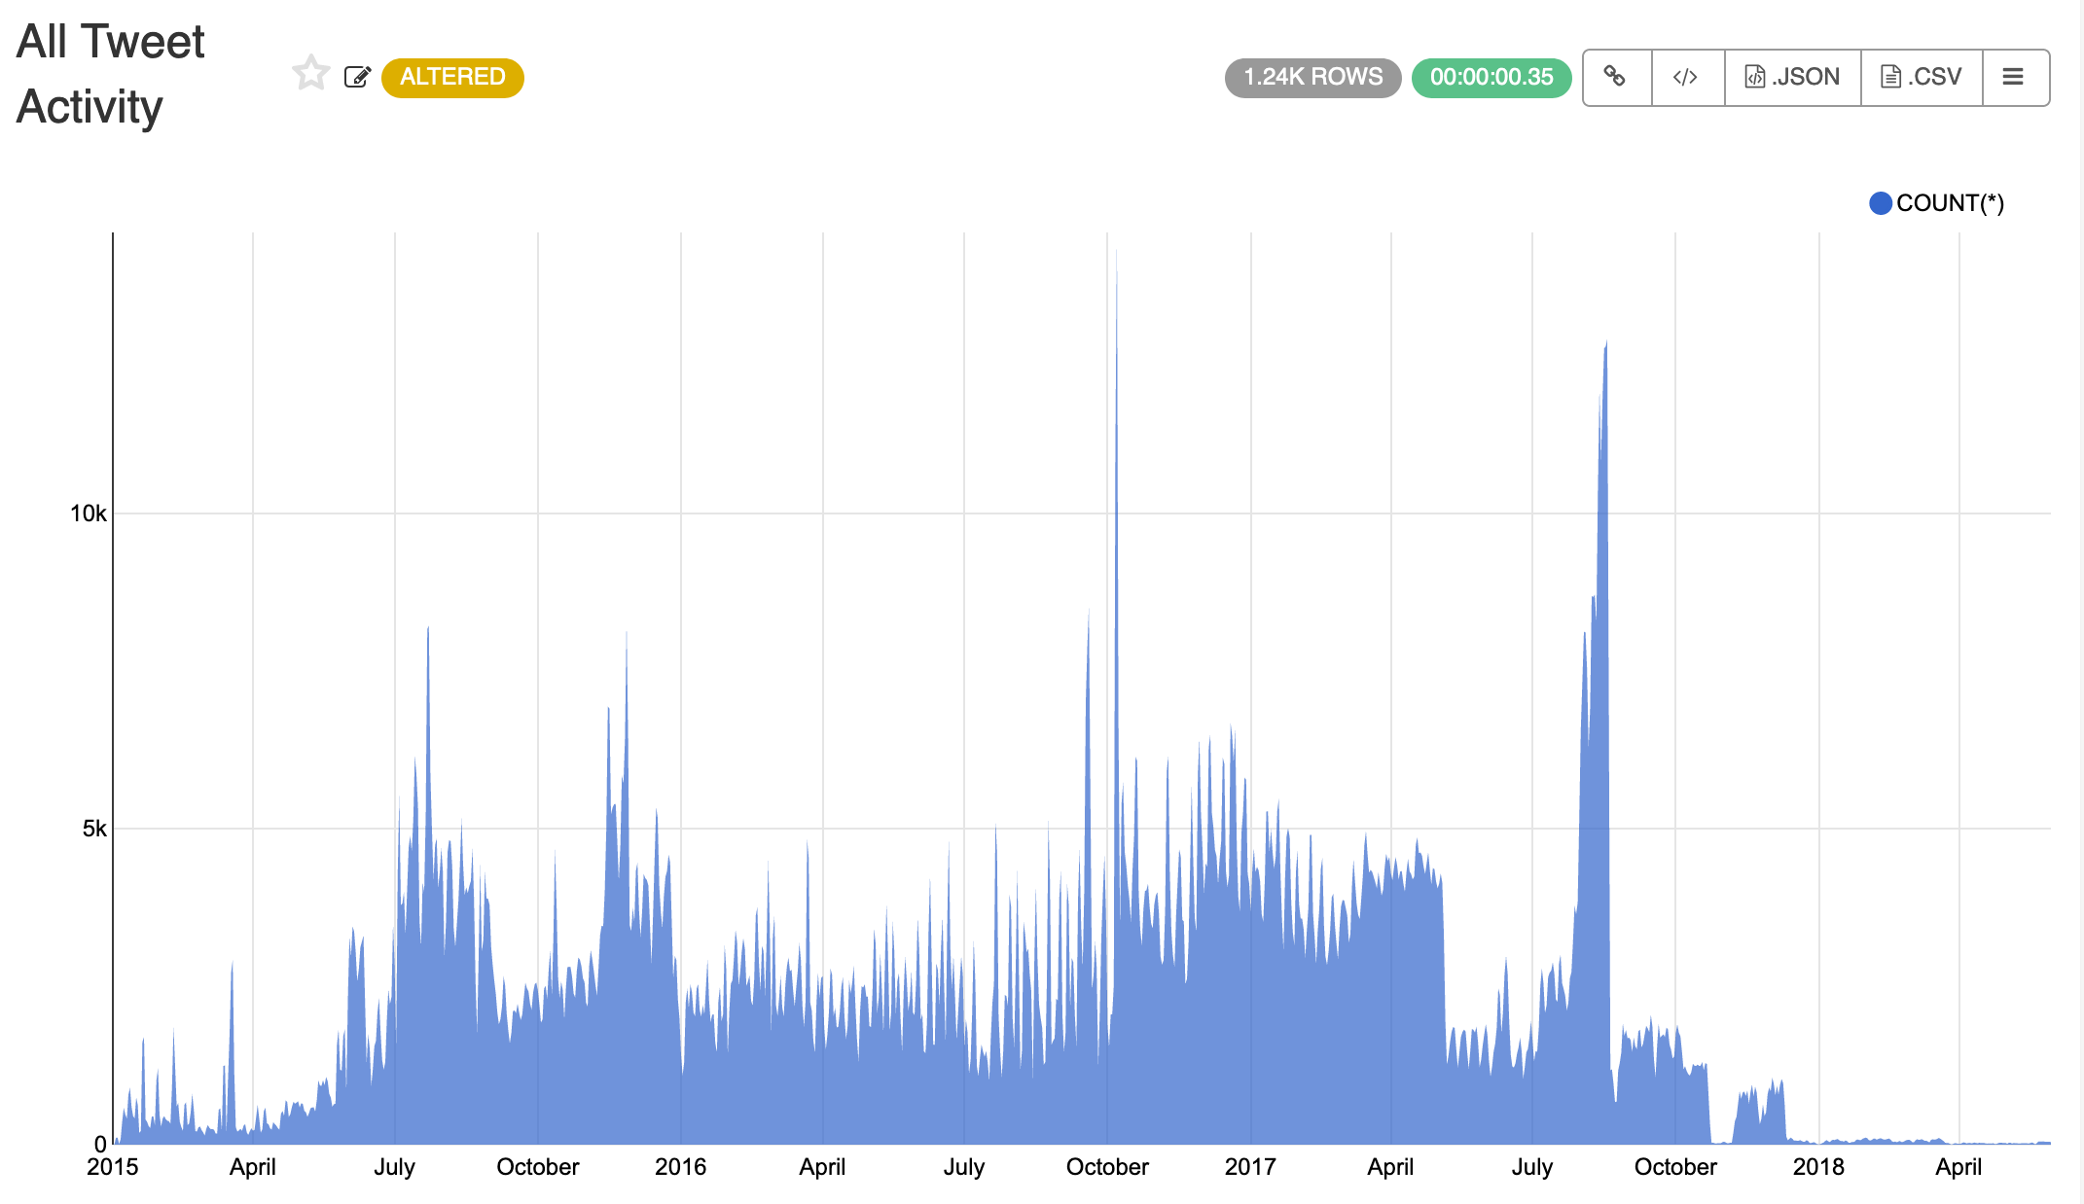Export chart data as .JSON

tap(1792, 77)
